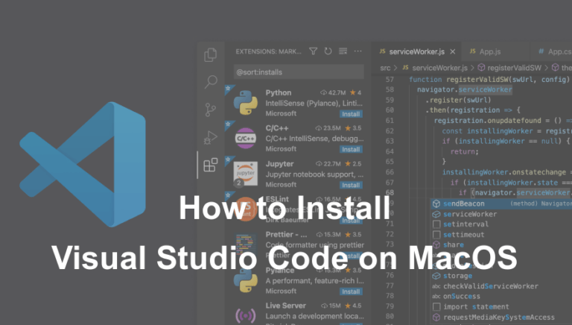
Task: Install the Python extension
Action: click(351, 114)
